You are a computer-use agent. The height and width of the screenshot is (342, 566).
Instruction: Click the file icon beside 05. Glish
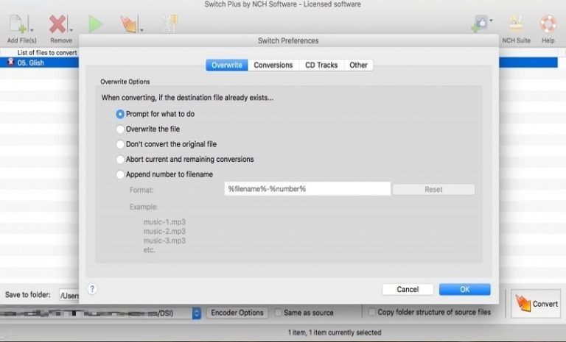pos(11,63)
